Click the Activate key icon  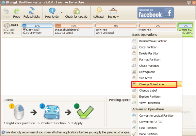tap(98, 11)
